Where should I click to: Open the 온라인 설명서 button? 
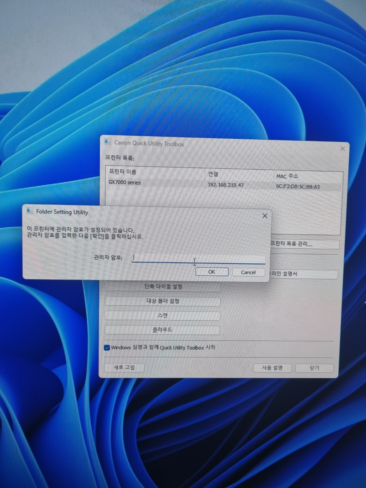(303, 274)
